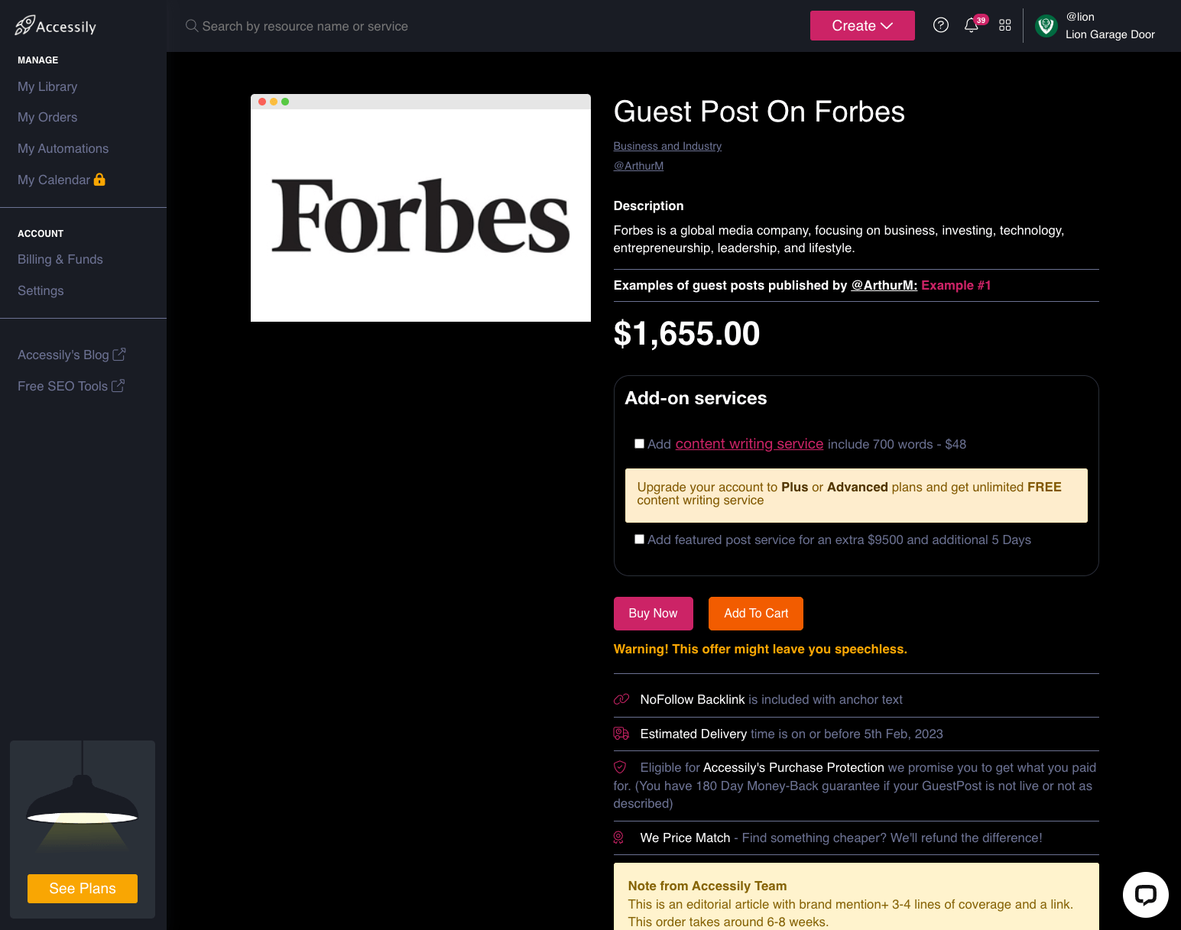Open Free SEO Tools via its external link icon
1181x930 pixels.
coord(118,385)
